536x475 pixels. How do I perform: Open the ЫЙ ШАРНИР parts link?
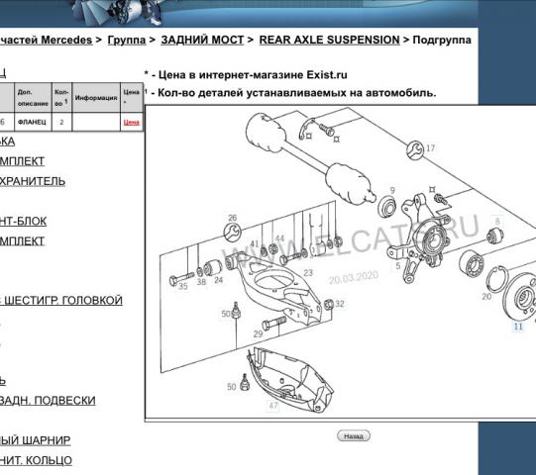tap(35, 440)
